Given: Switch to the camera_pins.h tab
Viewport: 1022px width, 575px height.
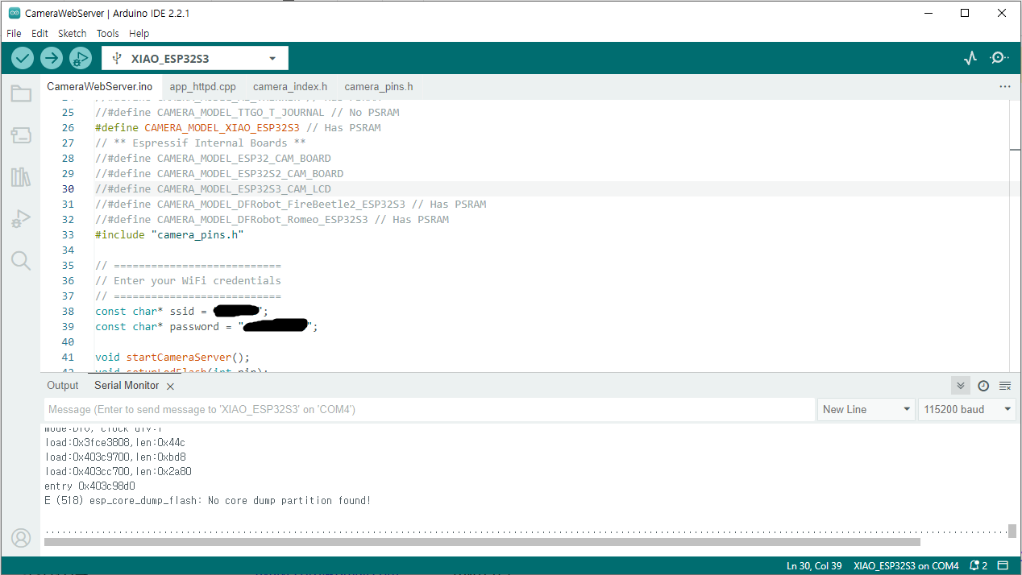Looking at the screenshot, I should [x=378, y=86].
